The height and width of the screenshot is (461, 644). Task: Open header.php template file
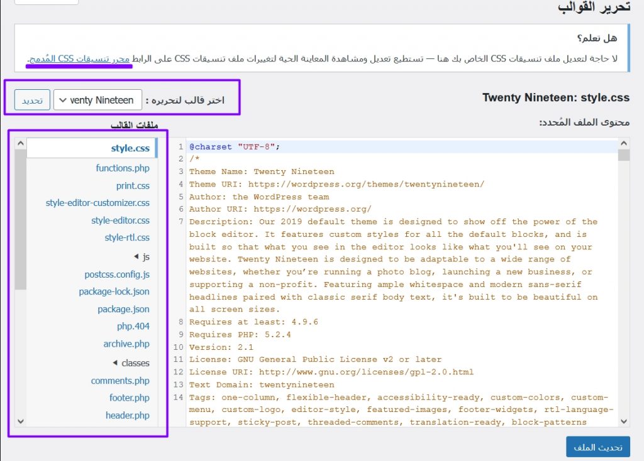point(127,416)
